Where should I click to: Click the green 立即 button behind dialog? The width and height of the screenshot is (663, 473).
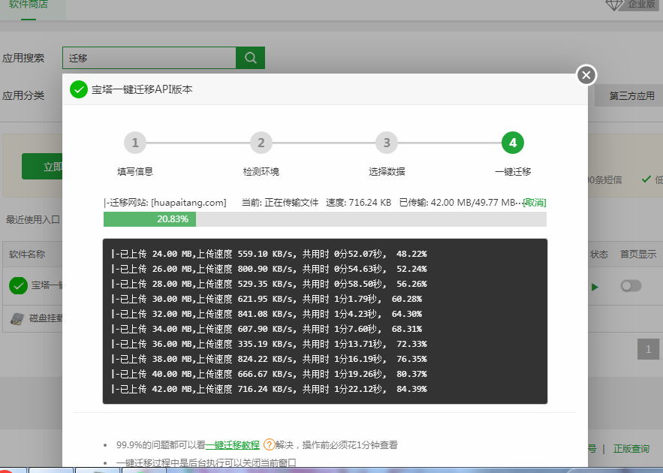(42, 166)
